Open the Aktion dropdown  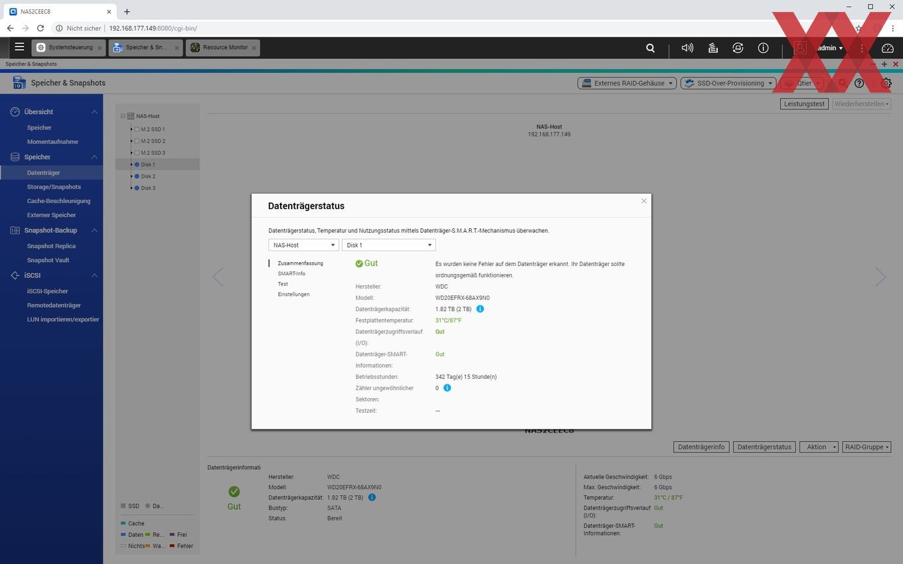coord(819,447)
